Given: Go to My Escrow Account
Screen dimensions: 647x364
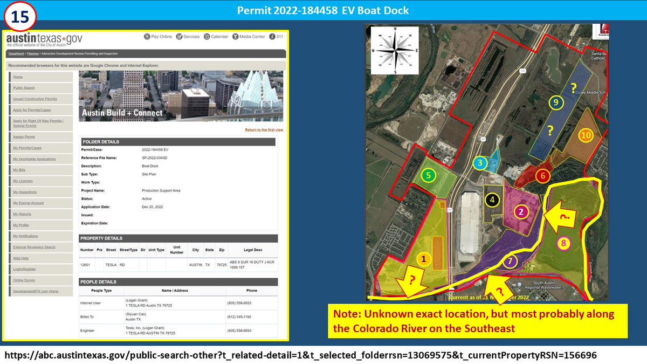Looking at the screenshot, I should 28,203.
